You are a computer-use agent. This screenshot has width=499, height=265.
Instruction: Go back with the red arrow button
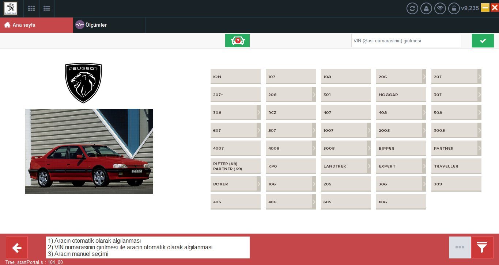pyautogui.click(x=17, y=247)
